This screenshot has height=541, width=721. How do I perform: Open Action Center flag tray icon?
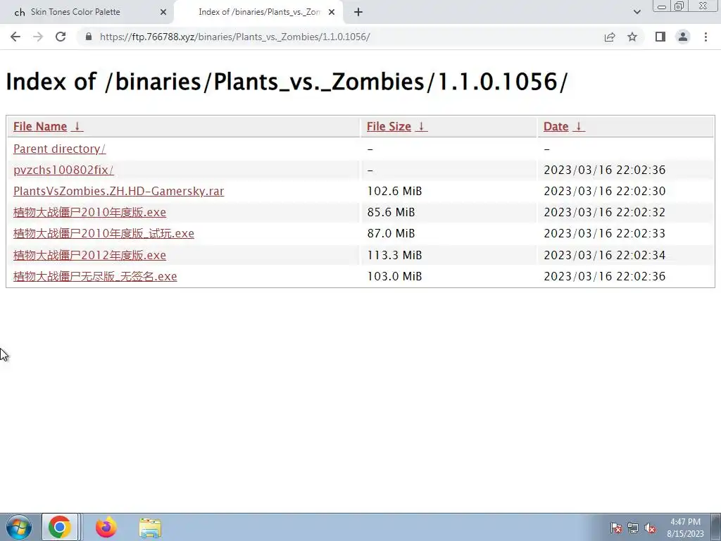pyautogui.click(x=616, y=528)
